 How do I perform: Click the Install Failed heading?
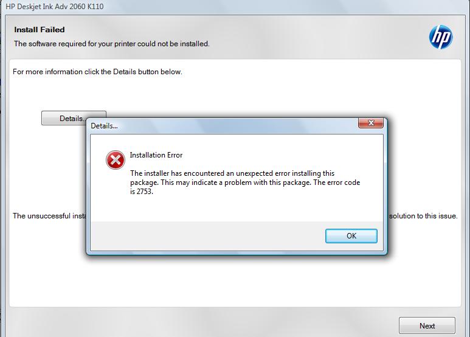[40, 30]
